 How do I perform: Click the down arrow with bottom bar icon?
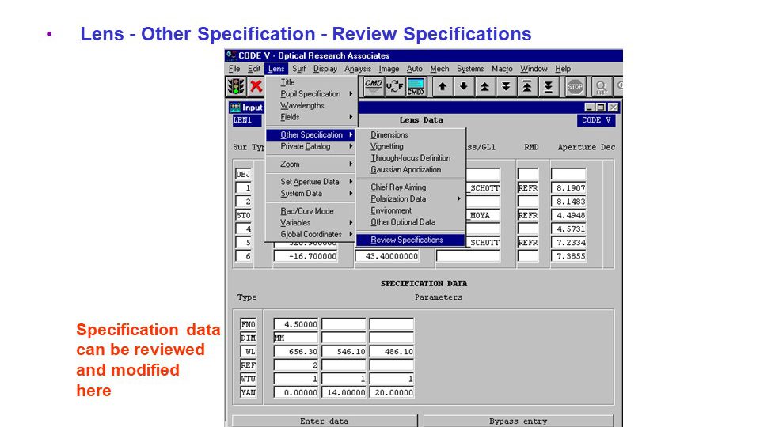point(548,87)
